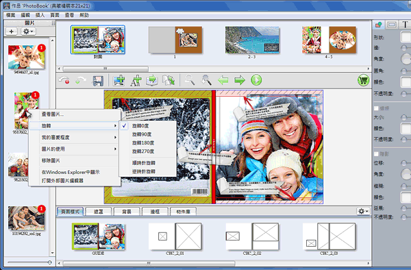Open the 查看 menu
The width and height of the screenshot is (411, 270).
tap(69, 15)
